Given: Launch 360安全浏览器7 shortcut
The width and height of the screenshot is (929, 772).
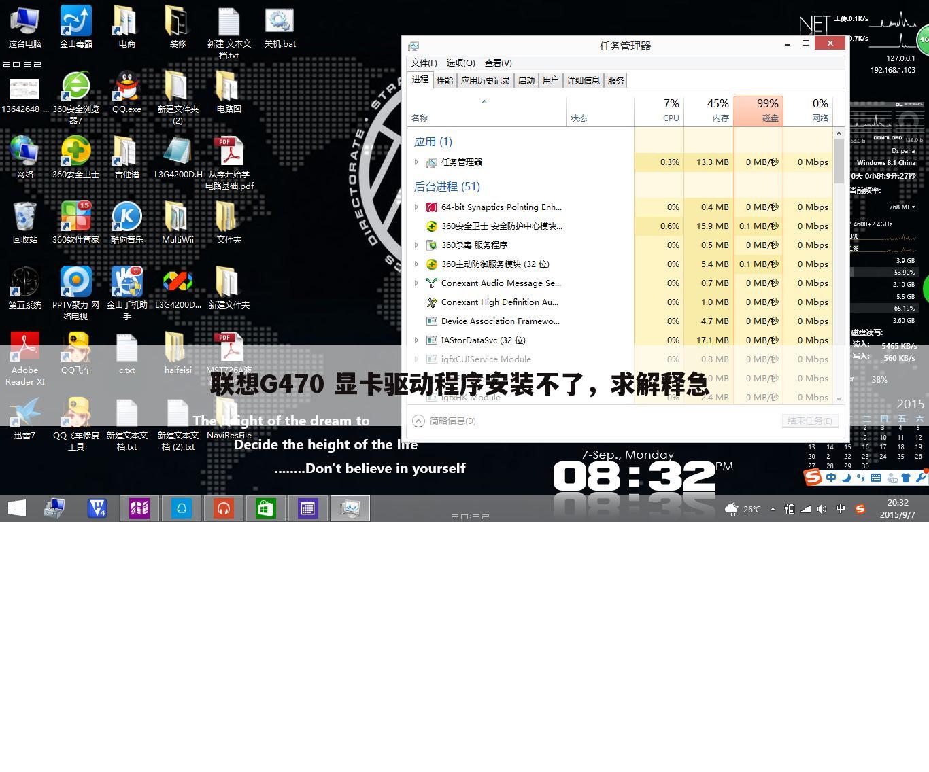Looking at the screenshot, I should 76,98.
